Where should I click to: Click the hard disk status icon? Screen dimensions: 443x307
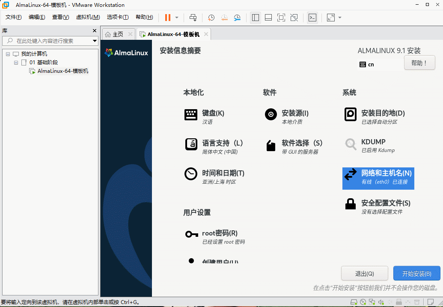[353, 301]
